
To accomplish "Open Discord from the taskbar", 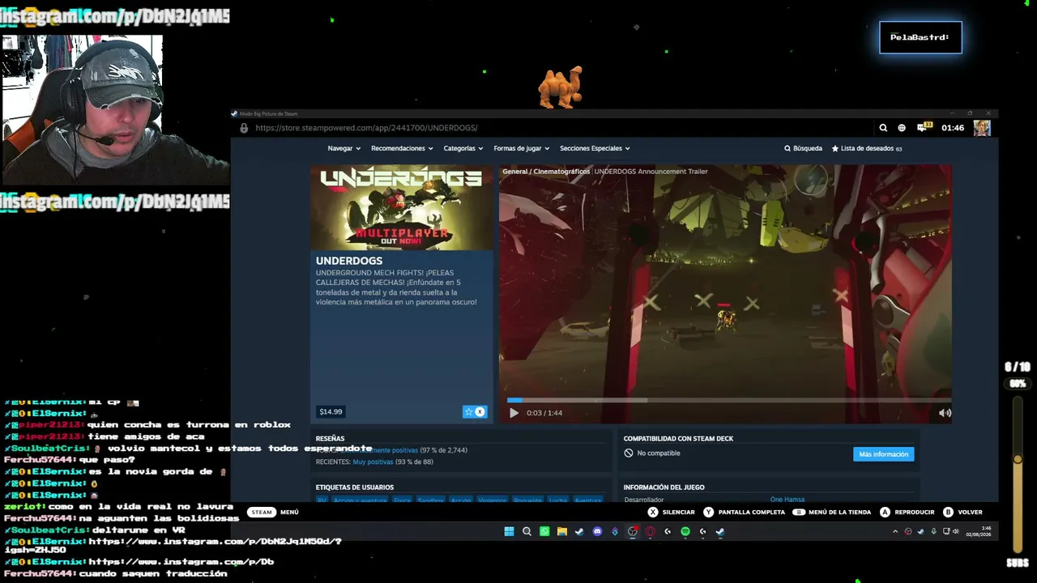I will click(x=597, y=532).
